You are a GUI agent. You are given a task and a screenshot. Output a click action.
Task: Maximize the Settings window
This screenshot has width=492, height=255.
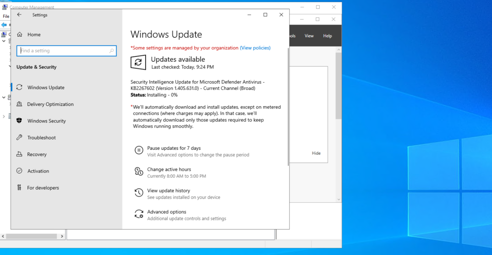point(265,15)
